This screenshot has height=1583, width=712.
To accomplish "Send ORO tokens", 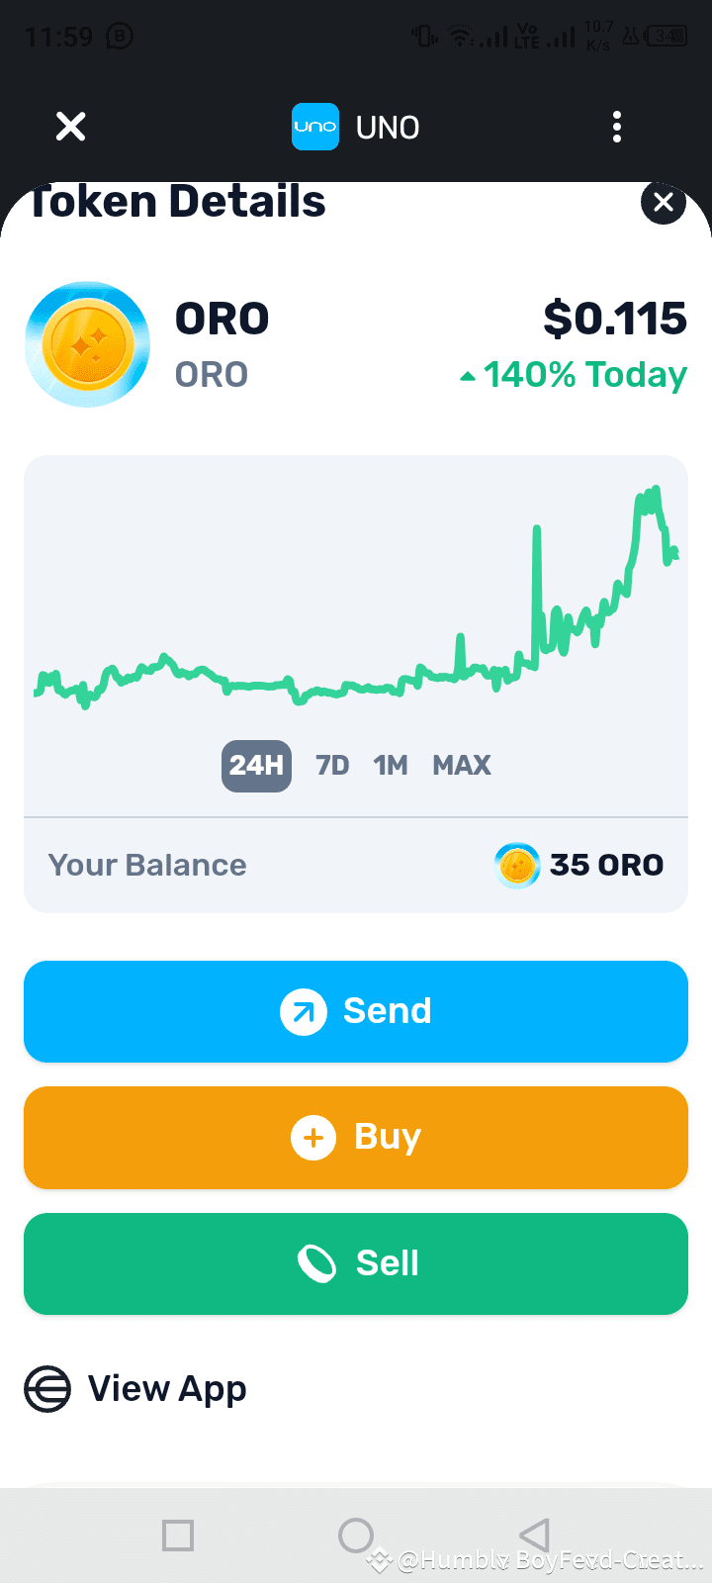I will tap(356, 1011).
